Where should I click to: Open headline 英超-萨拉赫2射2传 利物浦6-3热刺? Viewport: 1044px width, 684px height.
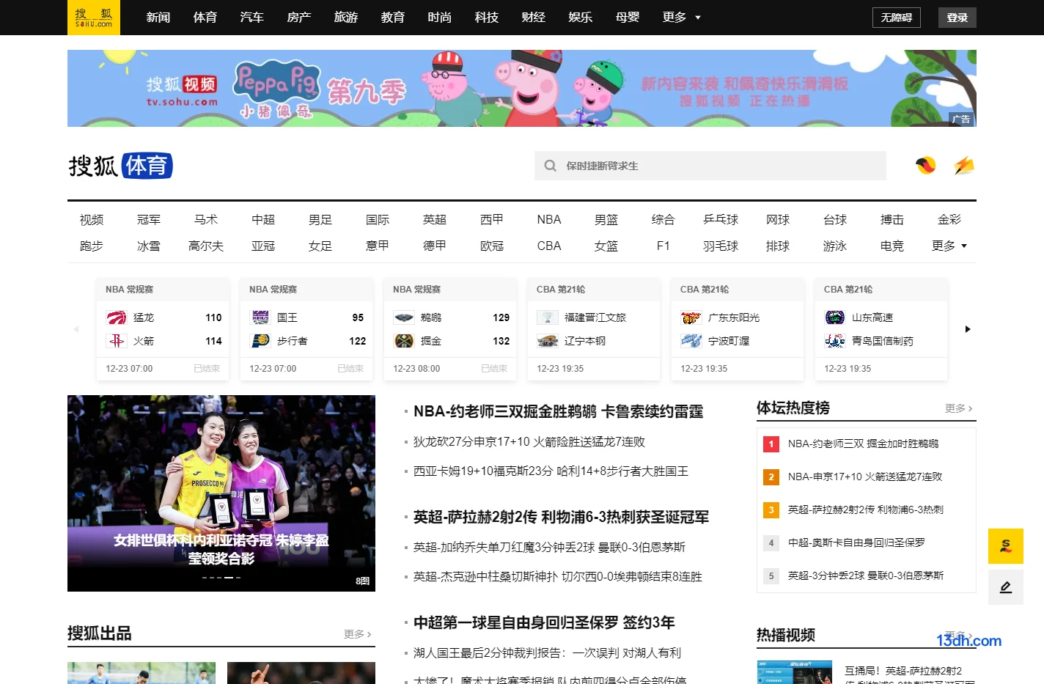click(x=561, y=517)
